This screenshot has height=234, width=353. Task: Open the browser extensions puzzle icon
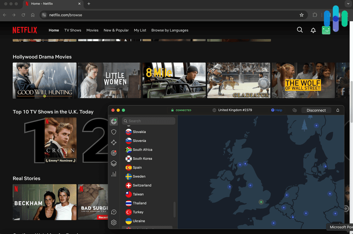(315, 15)
